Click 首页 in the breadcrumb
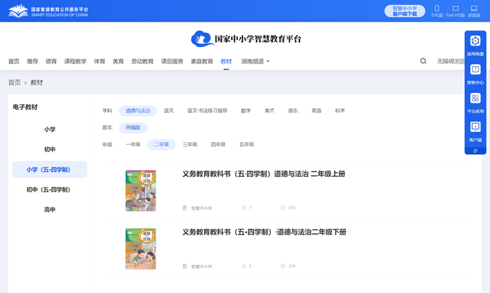The image size is (490, 293). (14, 82)
